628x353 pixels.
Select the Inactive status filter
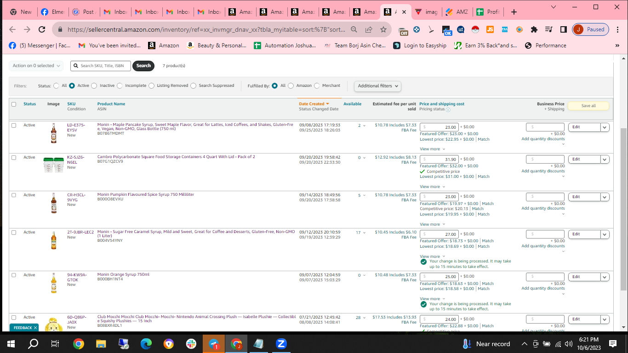click(94, 85)
